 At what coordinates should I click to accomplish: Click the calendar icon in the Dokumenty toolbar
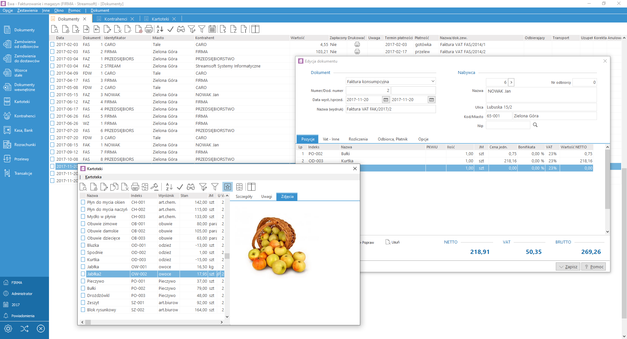(212, 29)
